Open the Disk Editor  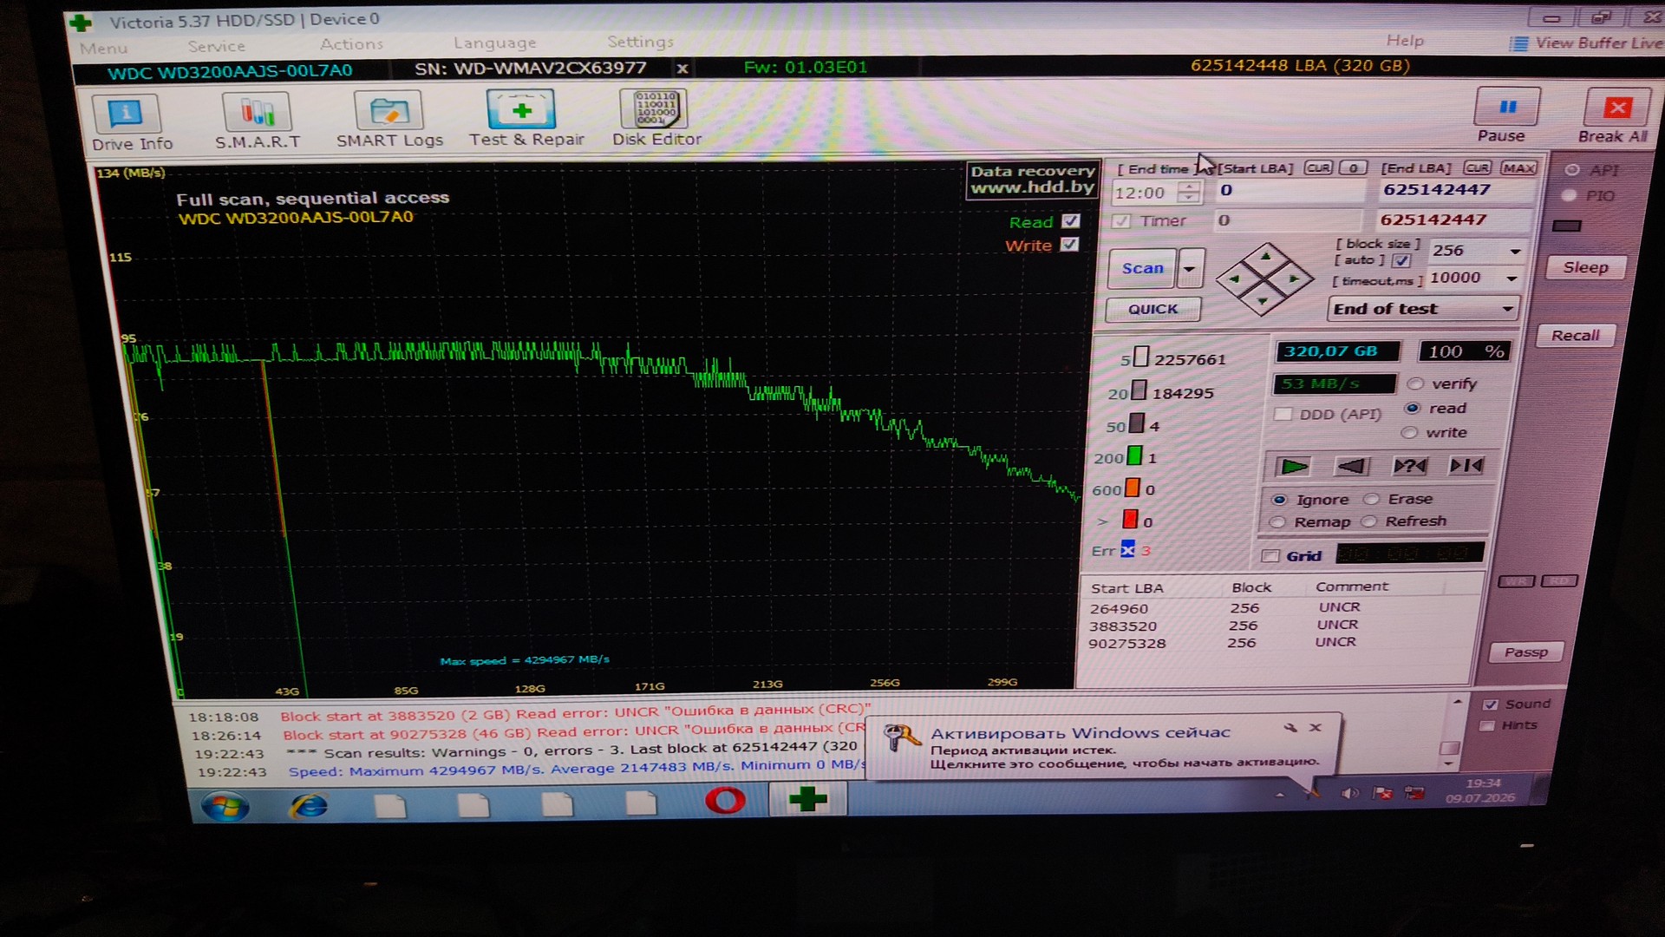tap(656, 118)
